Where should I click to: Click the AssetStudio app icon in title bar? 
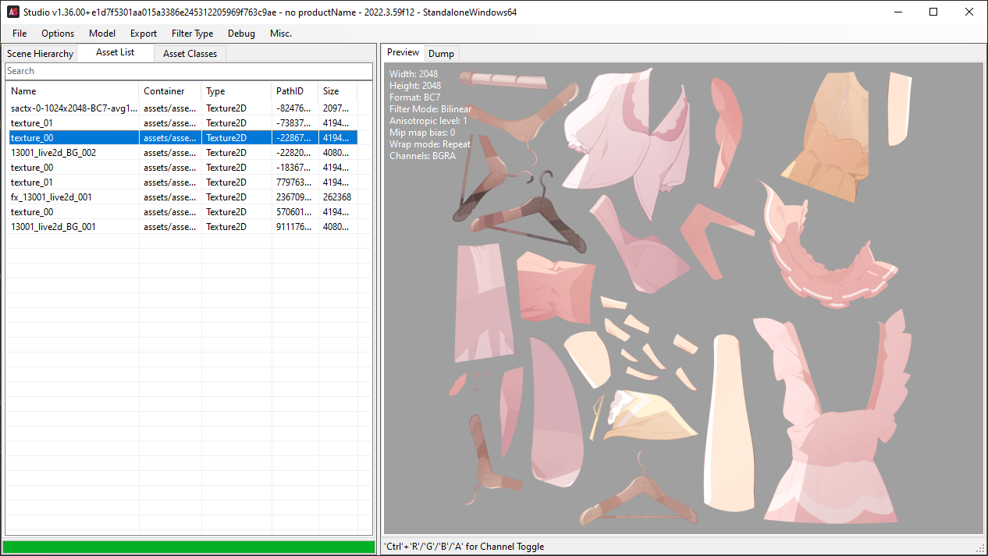coord(13,12)
